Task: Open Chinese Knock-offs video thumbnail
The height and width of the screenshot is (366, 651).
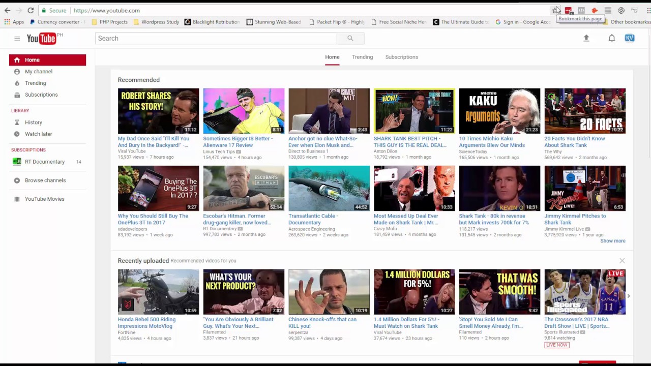Action: point(329,292)
